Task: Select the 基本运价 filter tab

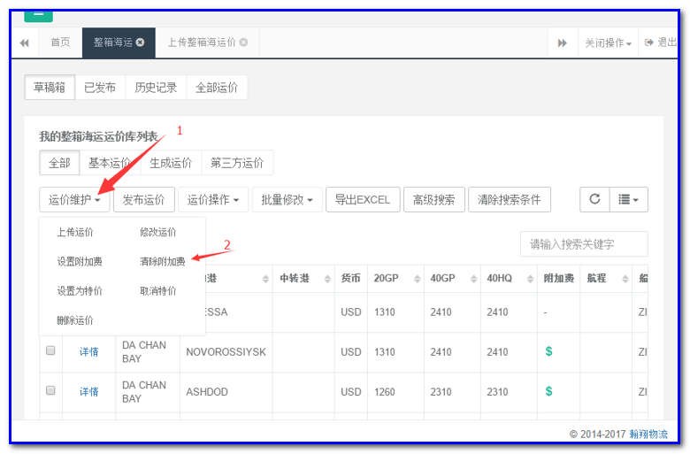Action: pos(110,163)
